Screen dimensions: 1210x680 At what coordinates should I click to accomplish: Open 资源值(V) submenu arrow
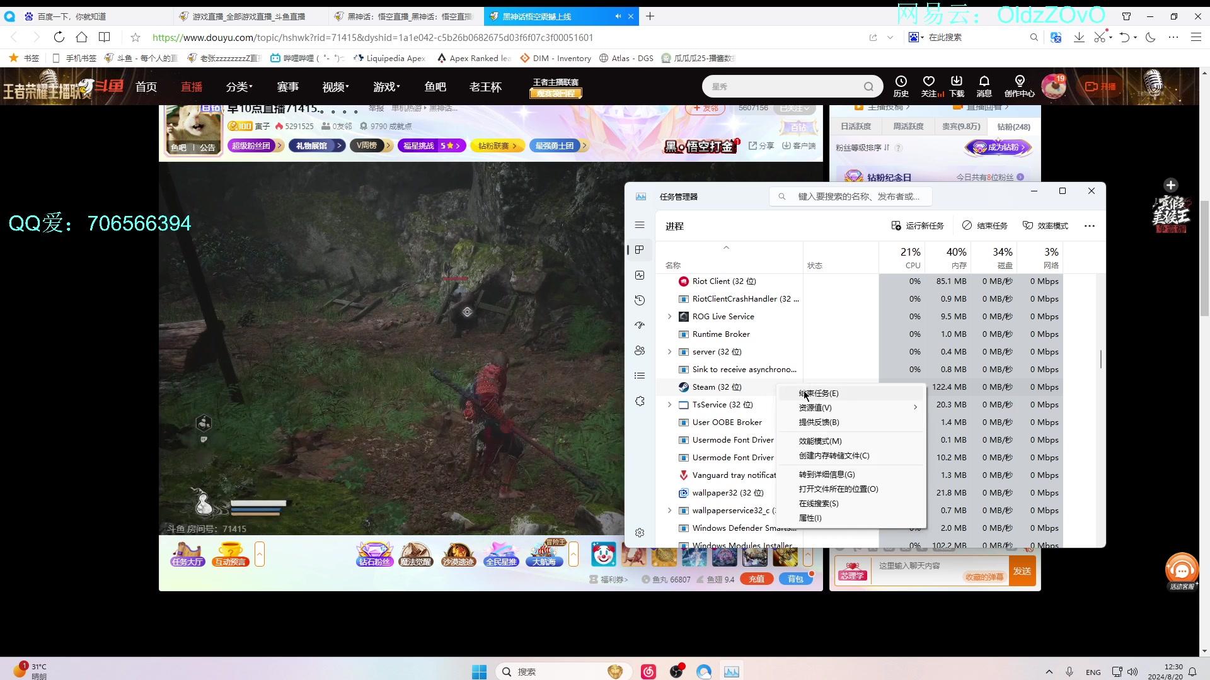pyautogui.click(x=915, y=408)
